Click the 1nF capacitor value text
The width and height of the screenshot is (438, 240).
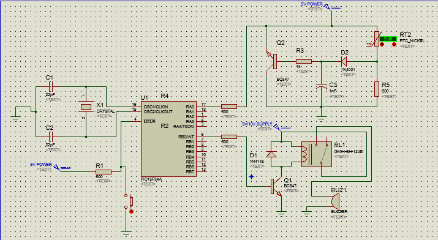(x=333, y=91)
